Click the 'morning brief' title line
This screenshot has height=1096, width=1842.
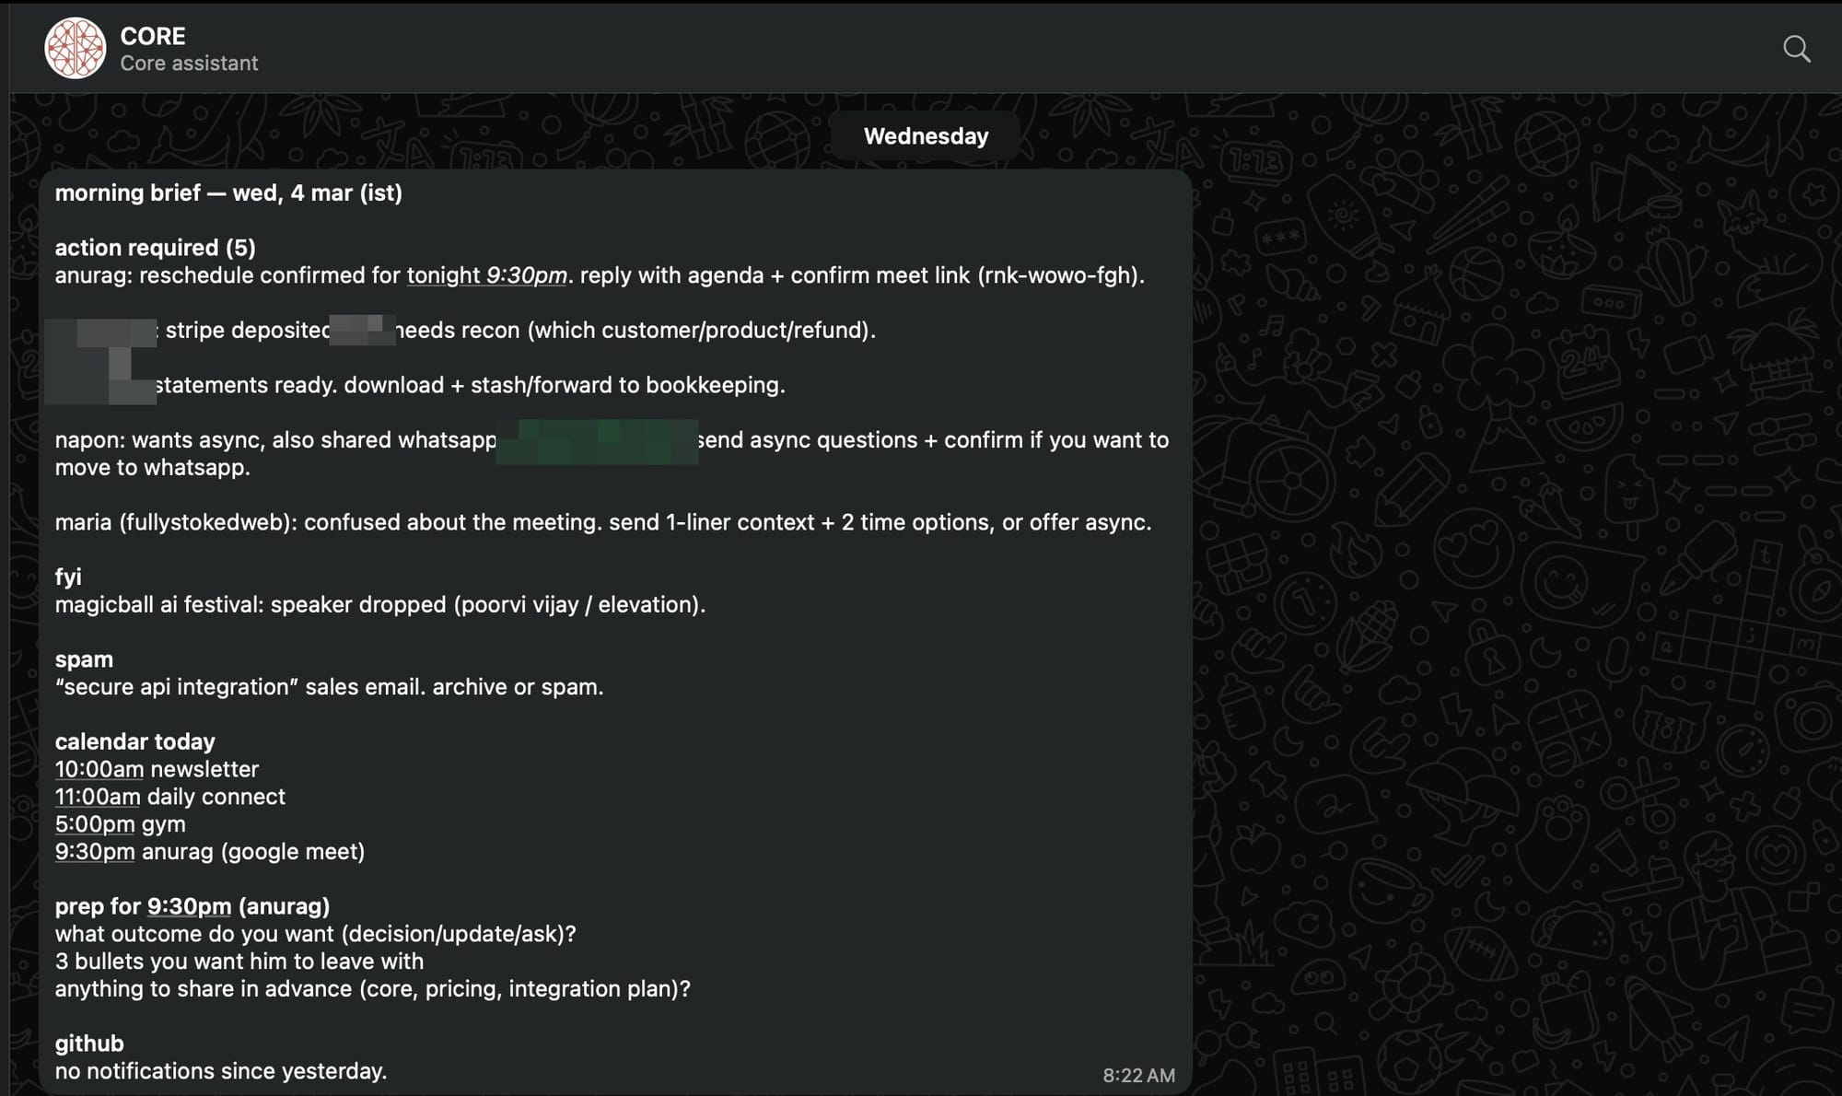tap(228, 193)
